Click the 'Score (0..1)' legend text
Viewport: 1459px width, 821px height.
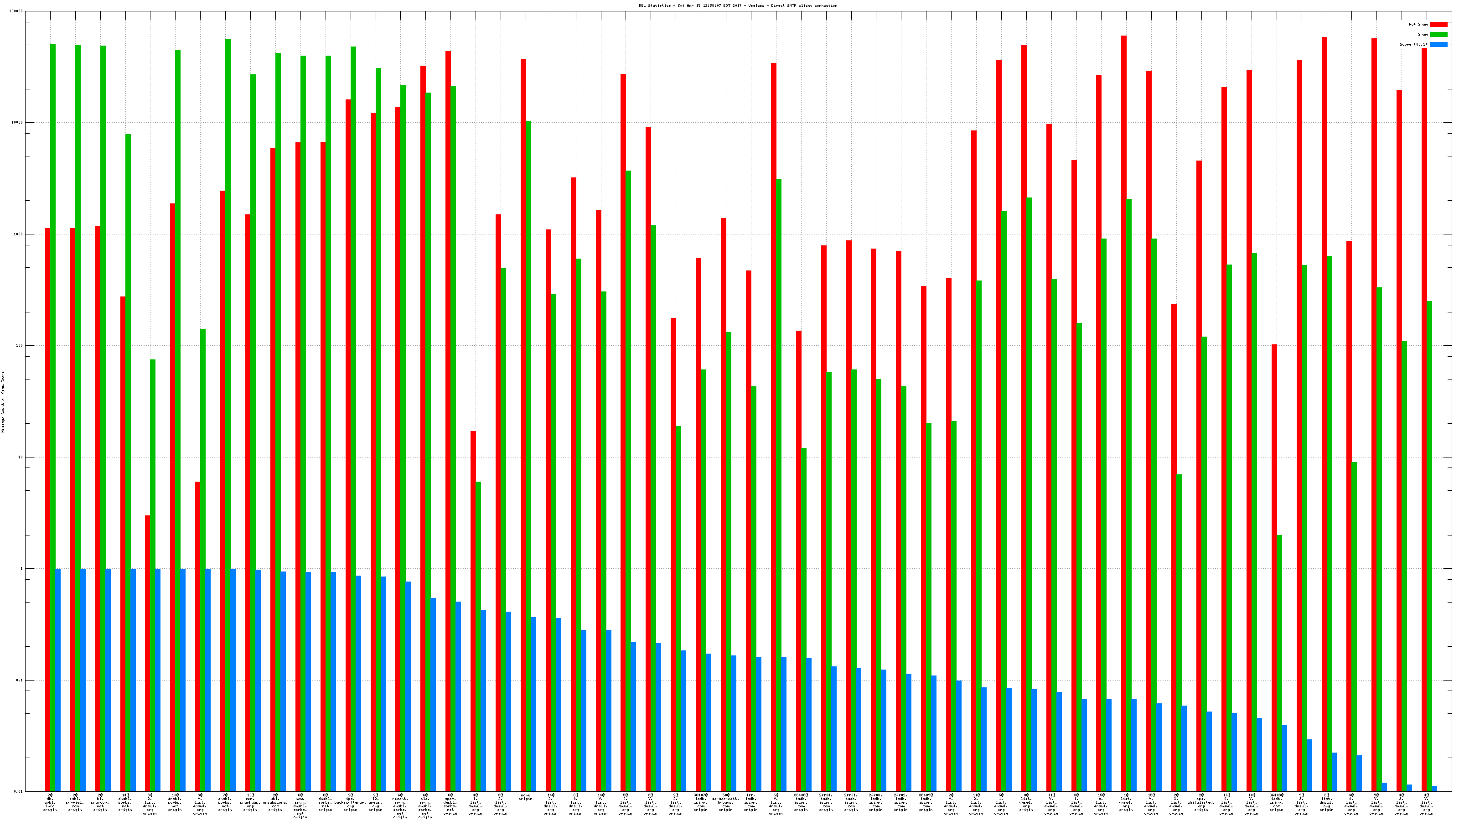click(x=1413, y=44)
